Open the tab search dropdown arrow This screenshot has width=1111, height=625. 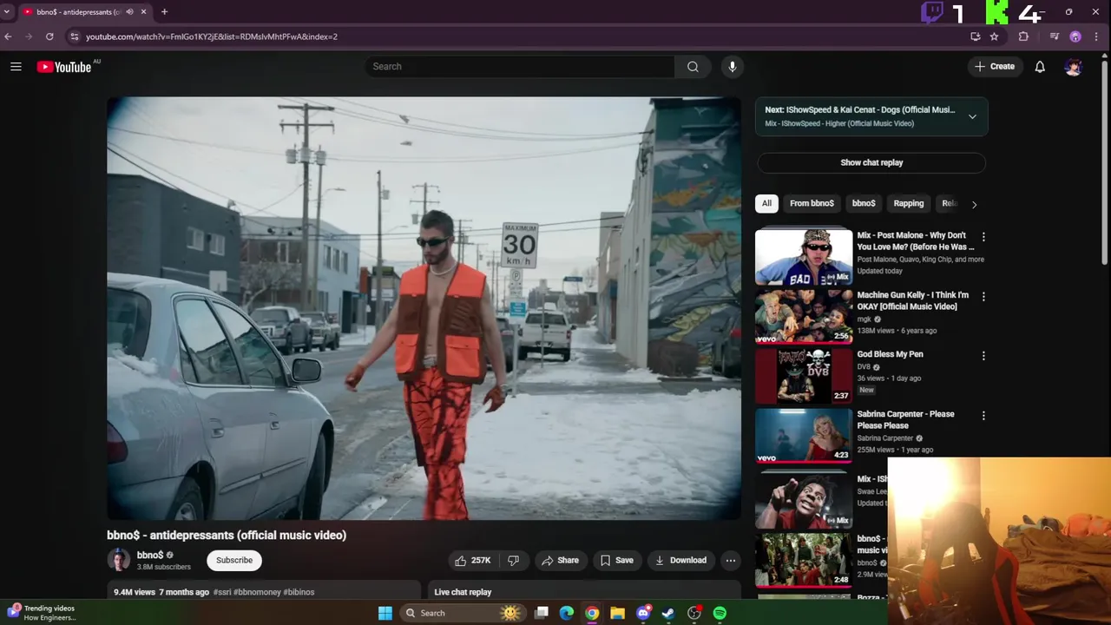click(x=7, y=12)
